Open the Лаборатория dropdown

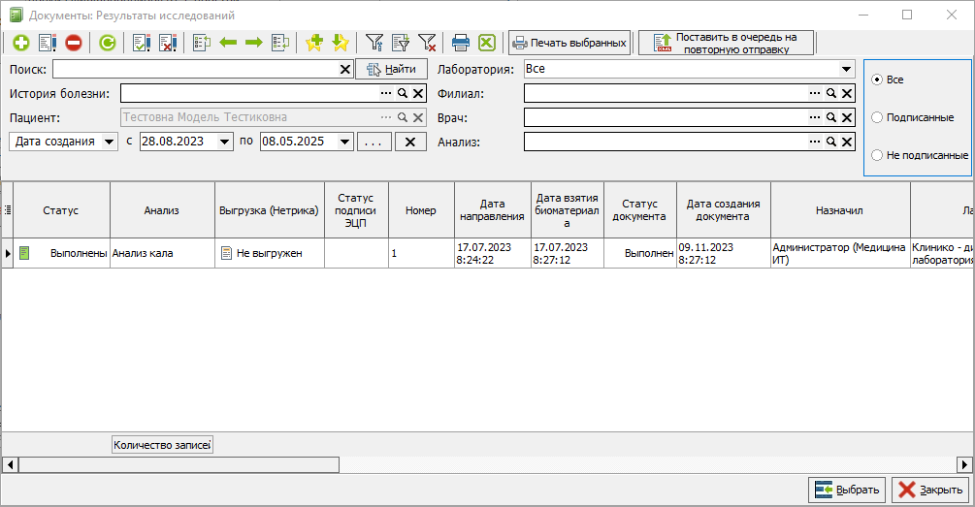(x=846, y=69)
